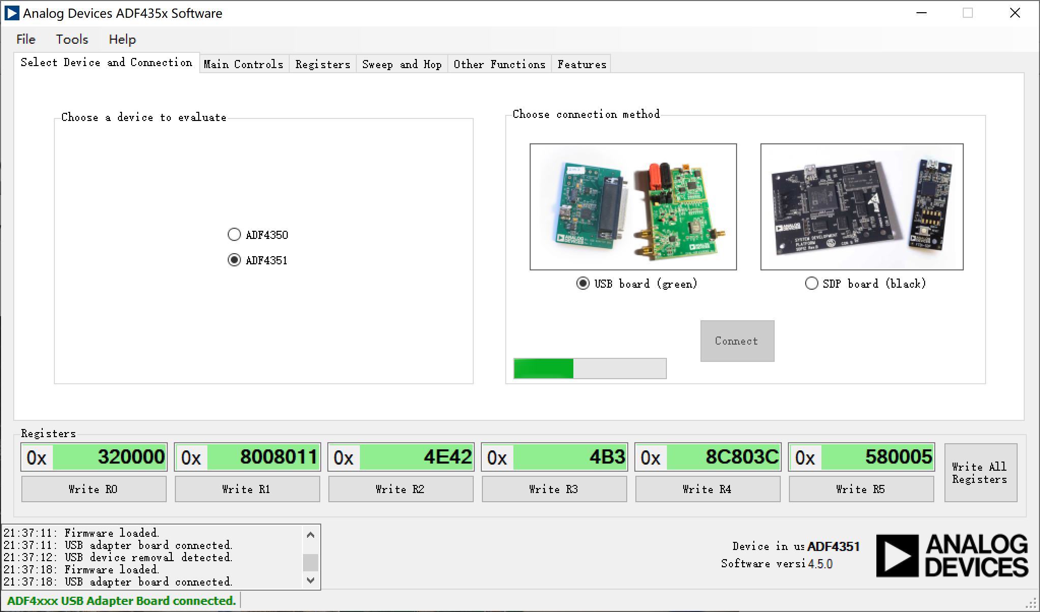Click the USB board green photo thumbnail
The height and width of the screenshot is (612, 1040).
[x=633, y=207]
